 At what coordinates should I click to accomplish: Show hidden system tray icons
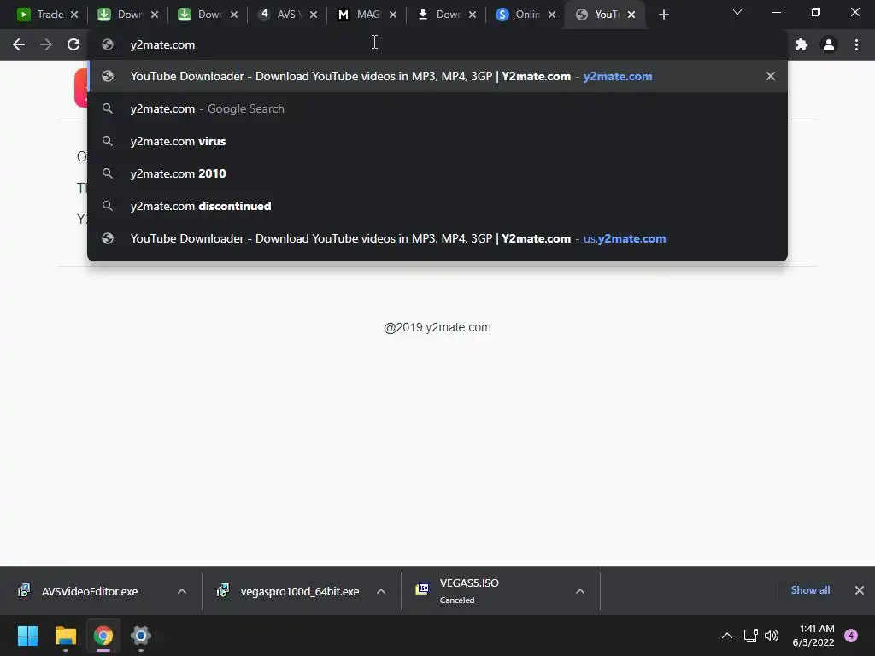[x=727, y=635]
